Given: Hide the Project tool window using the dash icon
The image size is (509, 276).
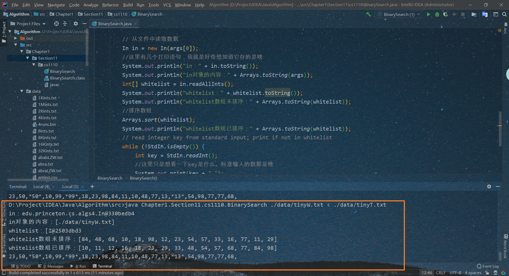Looking at the screenshot, I should tap(85, 24).
